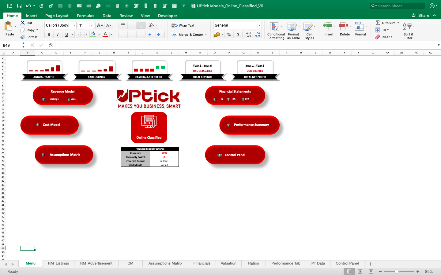Open the font name dropdown
Screen dimensions: 441x275
(x=74, y=25)
